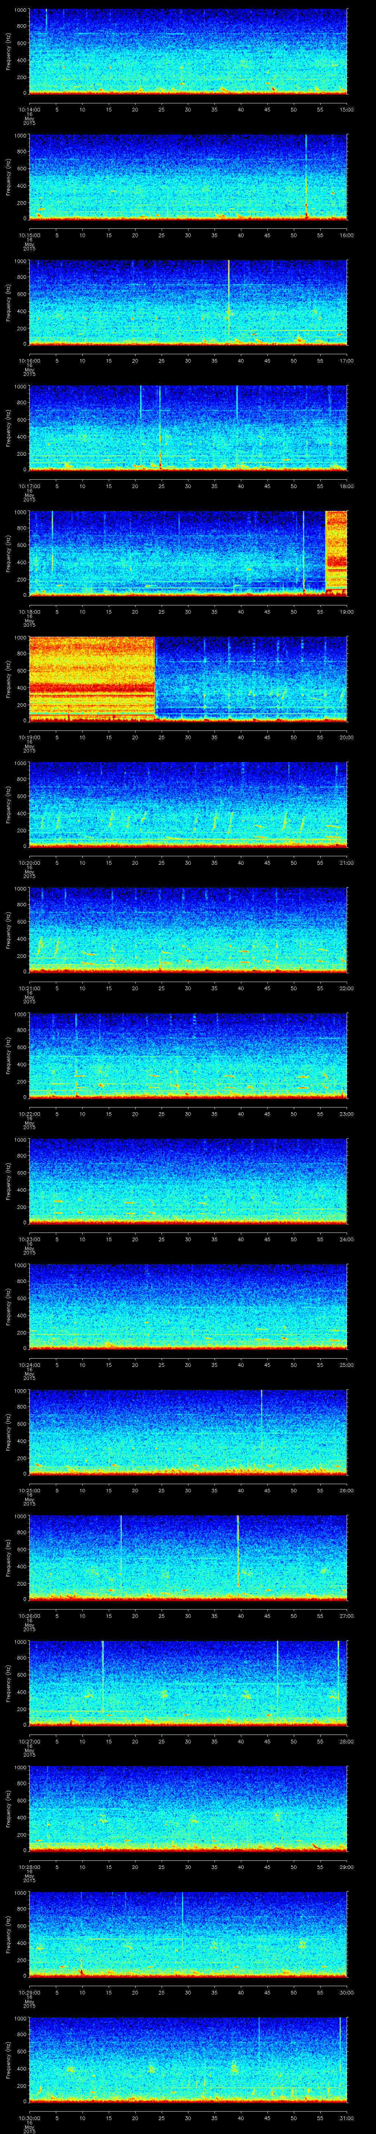Select the 17:00 end time label
The image size is (376, 2134).
click(x=346, y=360)
